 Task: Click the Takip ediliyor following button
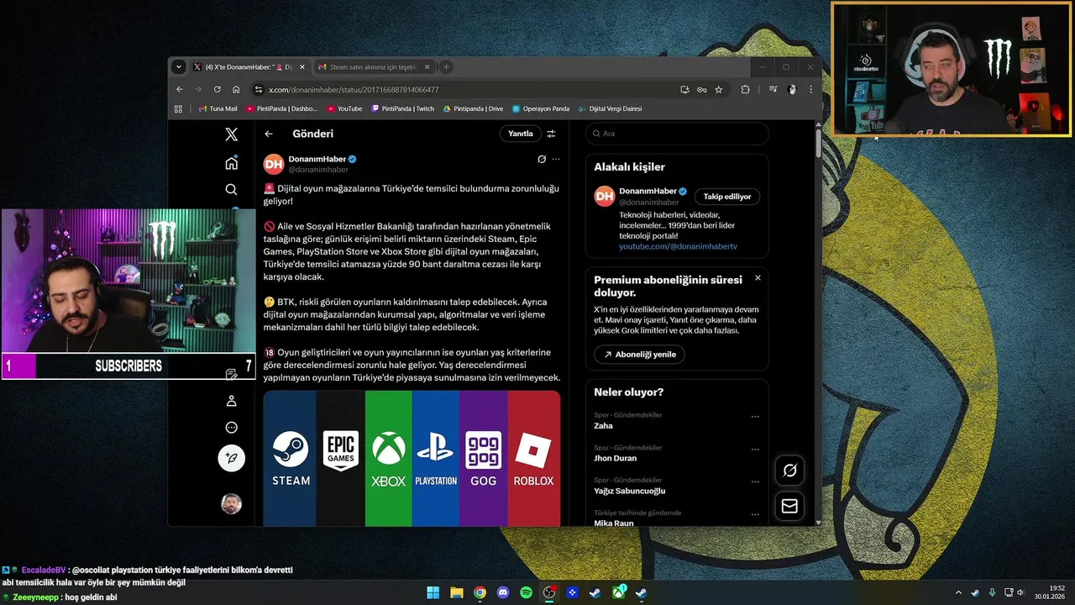(727, 197)
